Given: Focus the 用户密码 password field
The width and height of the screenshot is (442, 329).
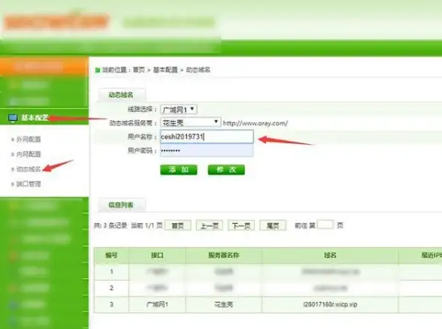Looking at the screenshot, I should point(207,150).
